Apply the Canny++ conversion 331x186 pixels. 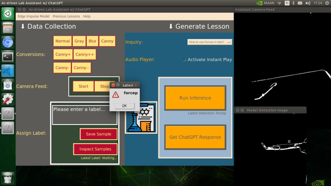pyautogui.click(x=84, y=54)
